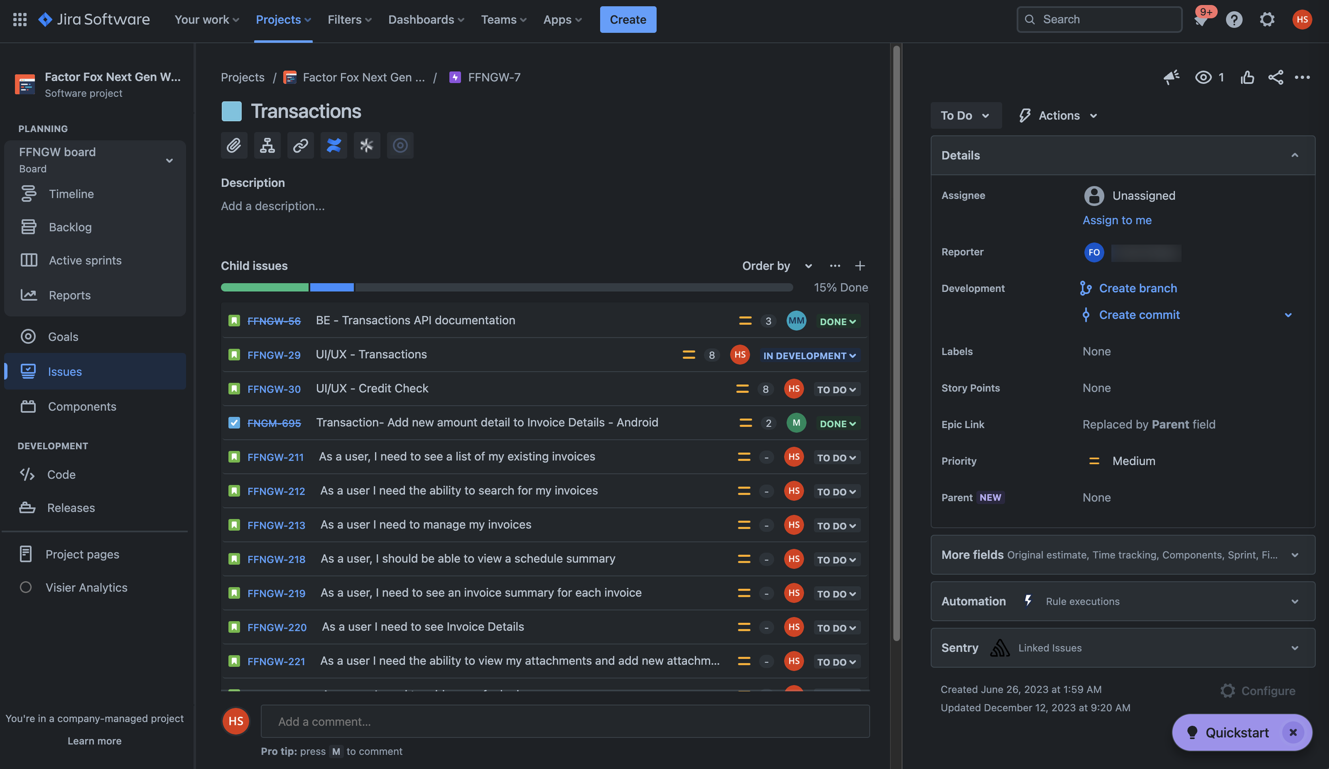Click the Confluence icon under the title
The width and height of the screenshot is (1329, 769).
[333, 145]
